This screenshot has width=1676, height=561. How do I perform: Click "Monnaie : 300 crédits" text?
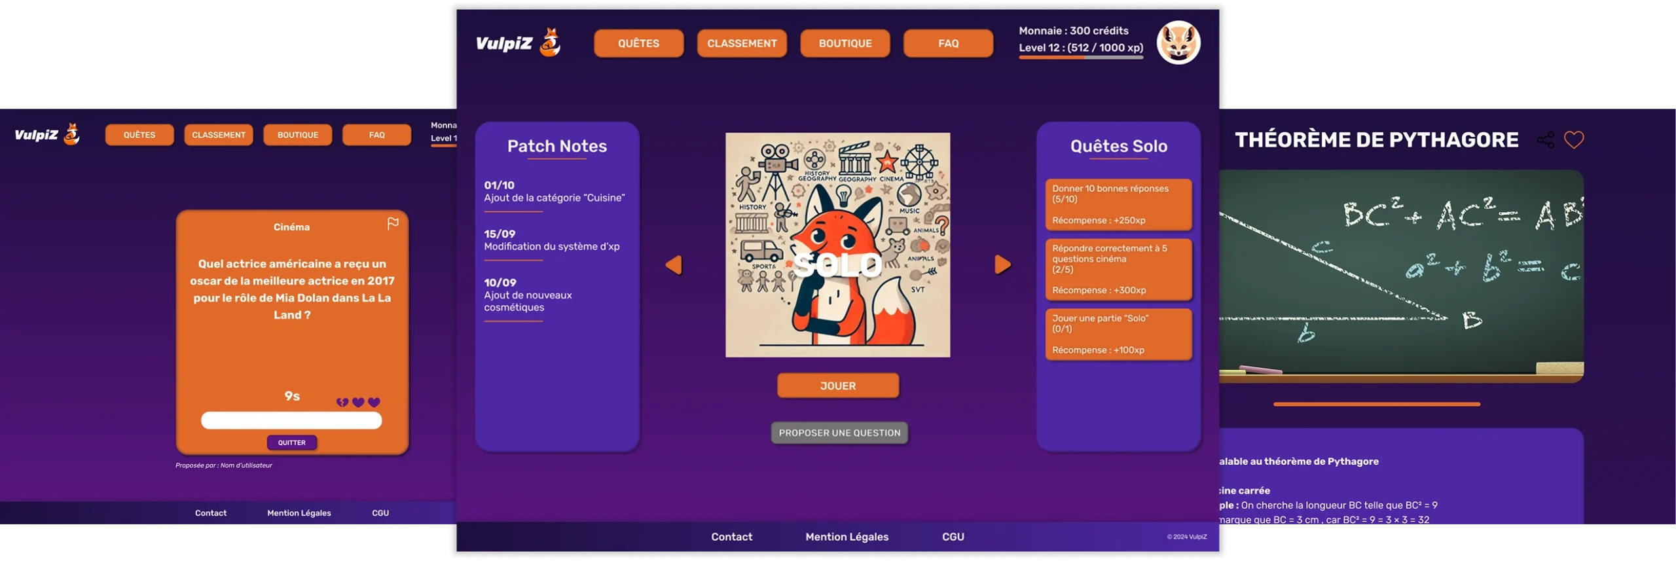point(1073,31)
